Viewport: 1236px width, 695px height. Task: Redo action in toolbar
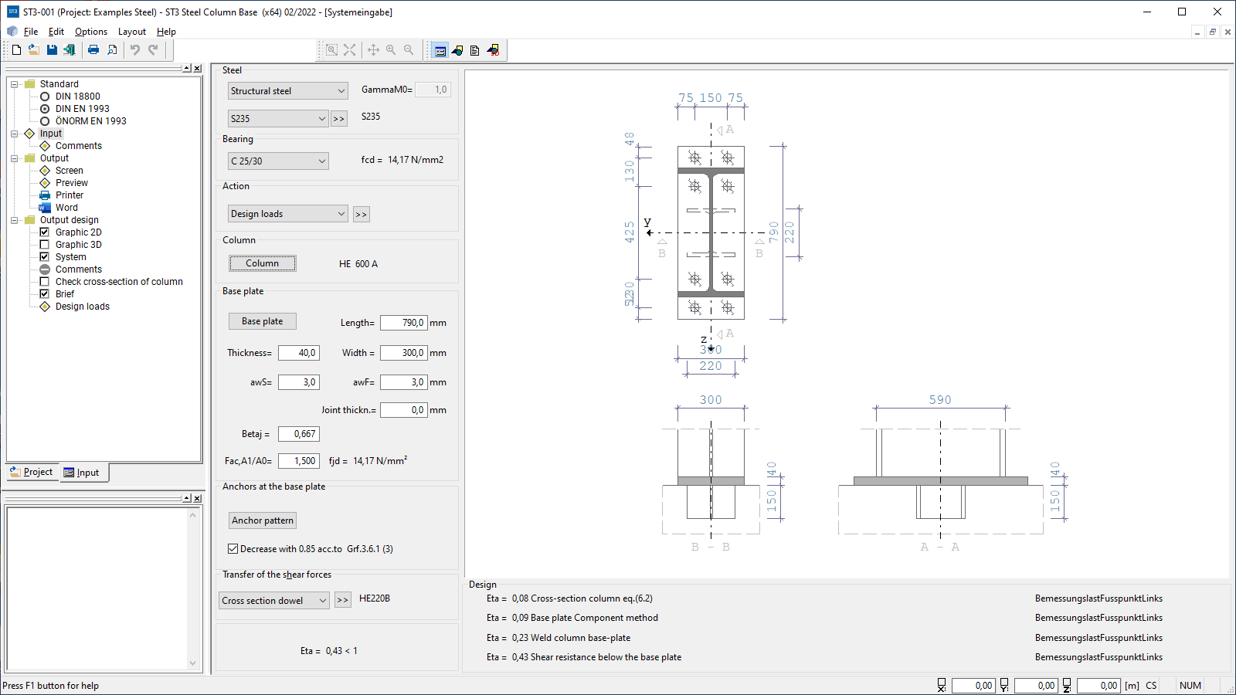153,50
